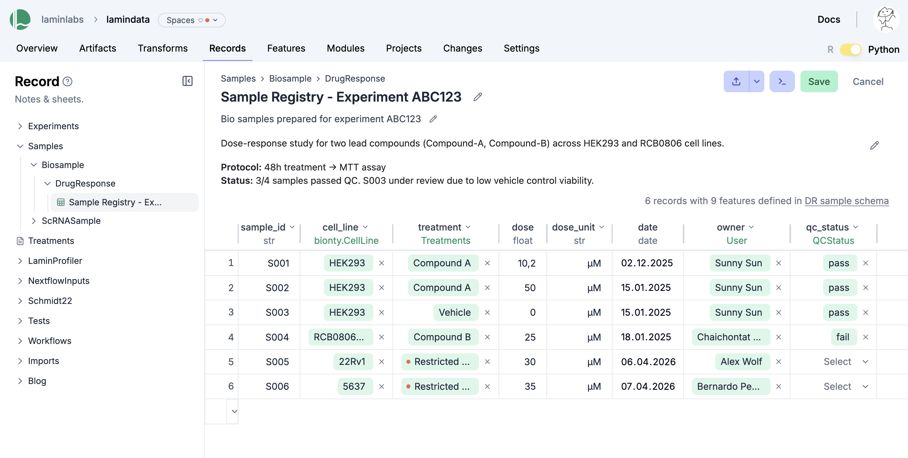The height and width of the screenshot is (458, 908).
Task: Open the terminal command icon next to Save
Action: 782,81
